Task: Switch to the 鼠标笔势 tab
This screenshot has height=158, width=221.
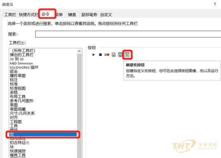Action: pos(89,14)
